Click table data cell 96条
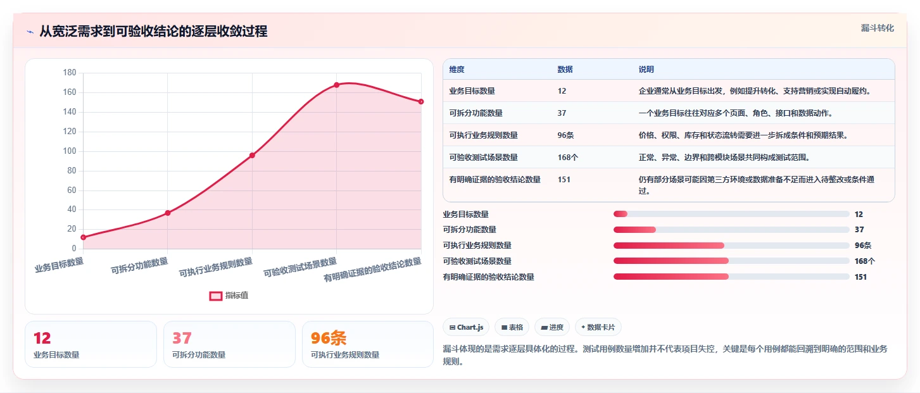 (566, 135)
